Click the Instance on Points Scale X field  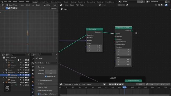click(123, 59)
